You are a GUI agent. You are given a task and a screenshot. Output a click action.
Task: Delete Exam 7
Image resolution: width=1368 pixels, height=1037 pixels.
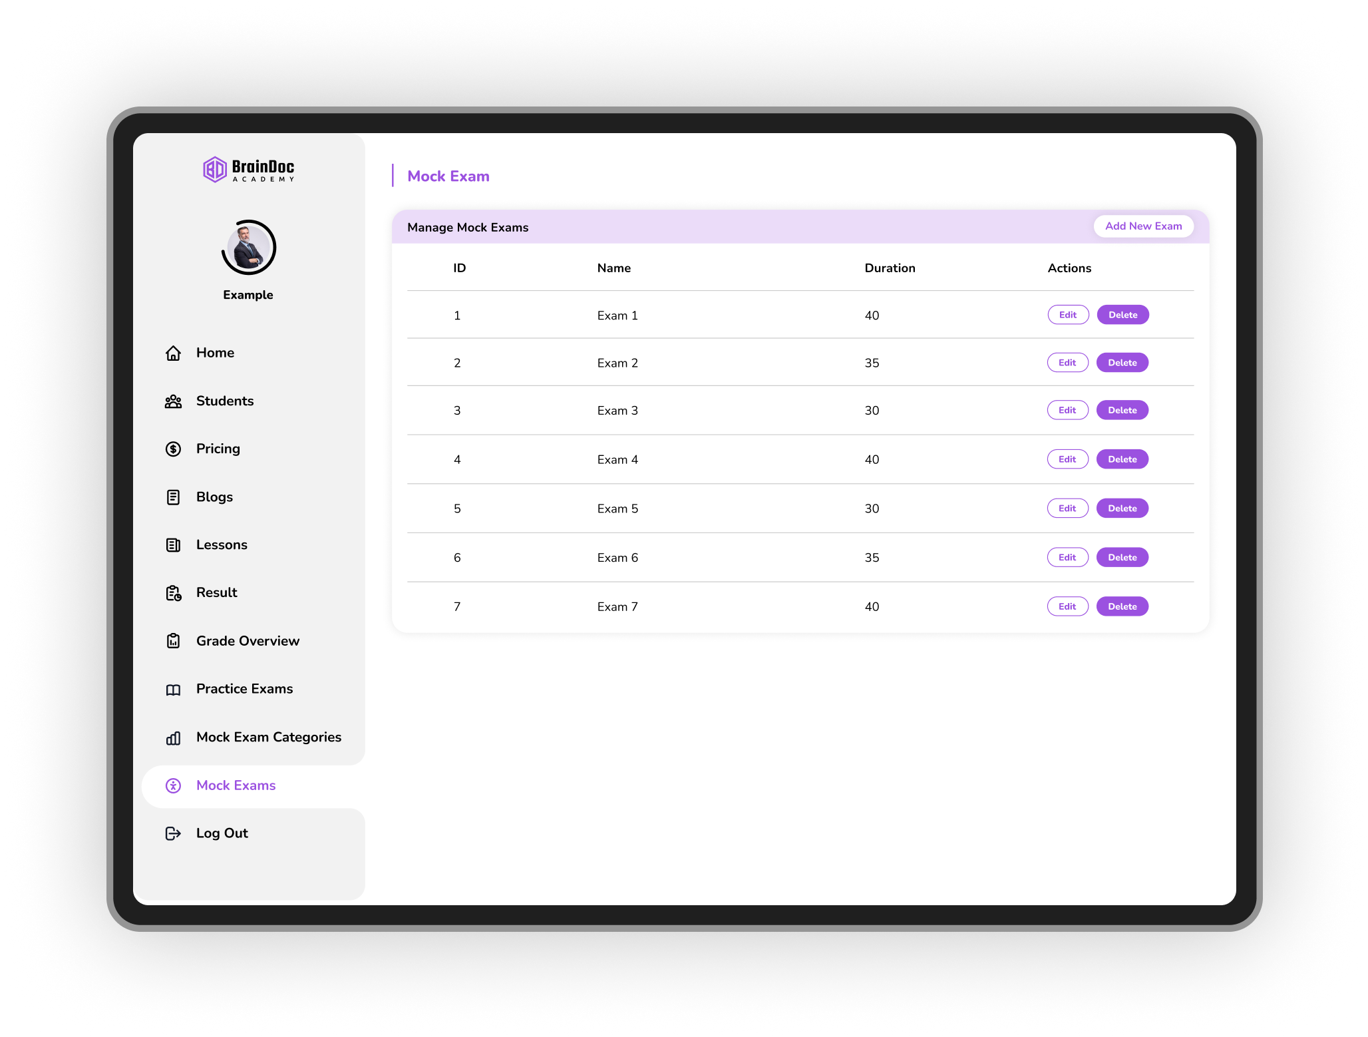tap(1122, 606)
